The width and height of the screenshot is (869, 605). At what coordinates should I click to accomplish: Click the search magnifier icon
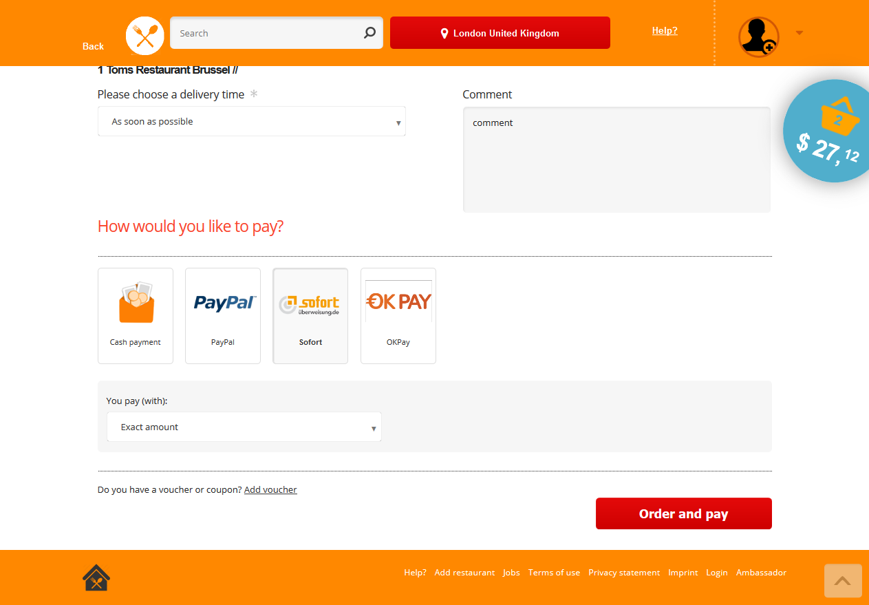click(369, 33)
